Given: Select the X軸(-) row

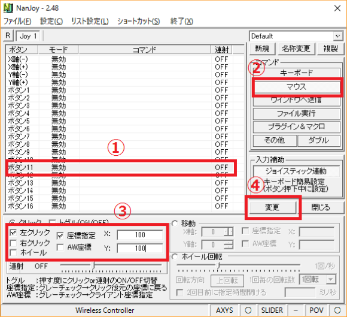Looking at the screenshot, I should [125, 59].
